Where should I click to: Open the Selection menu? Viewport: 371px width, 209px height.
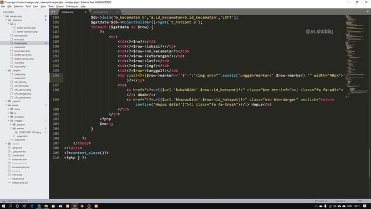[x=19, y=6]
